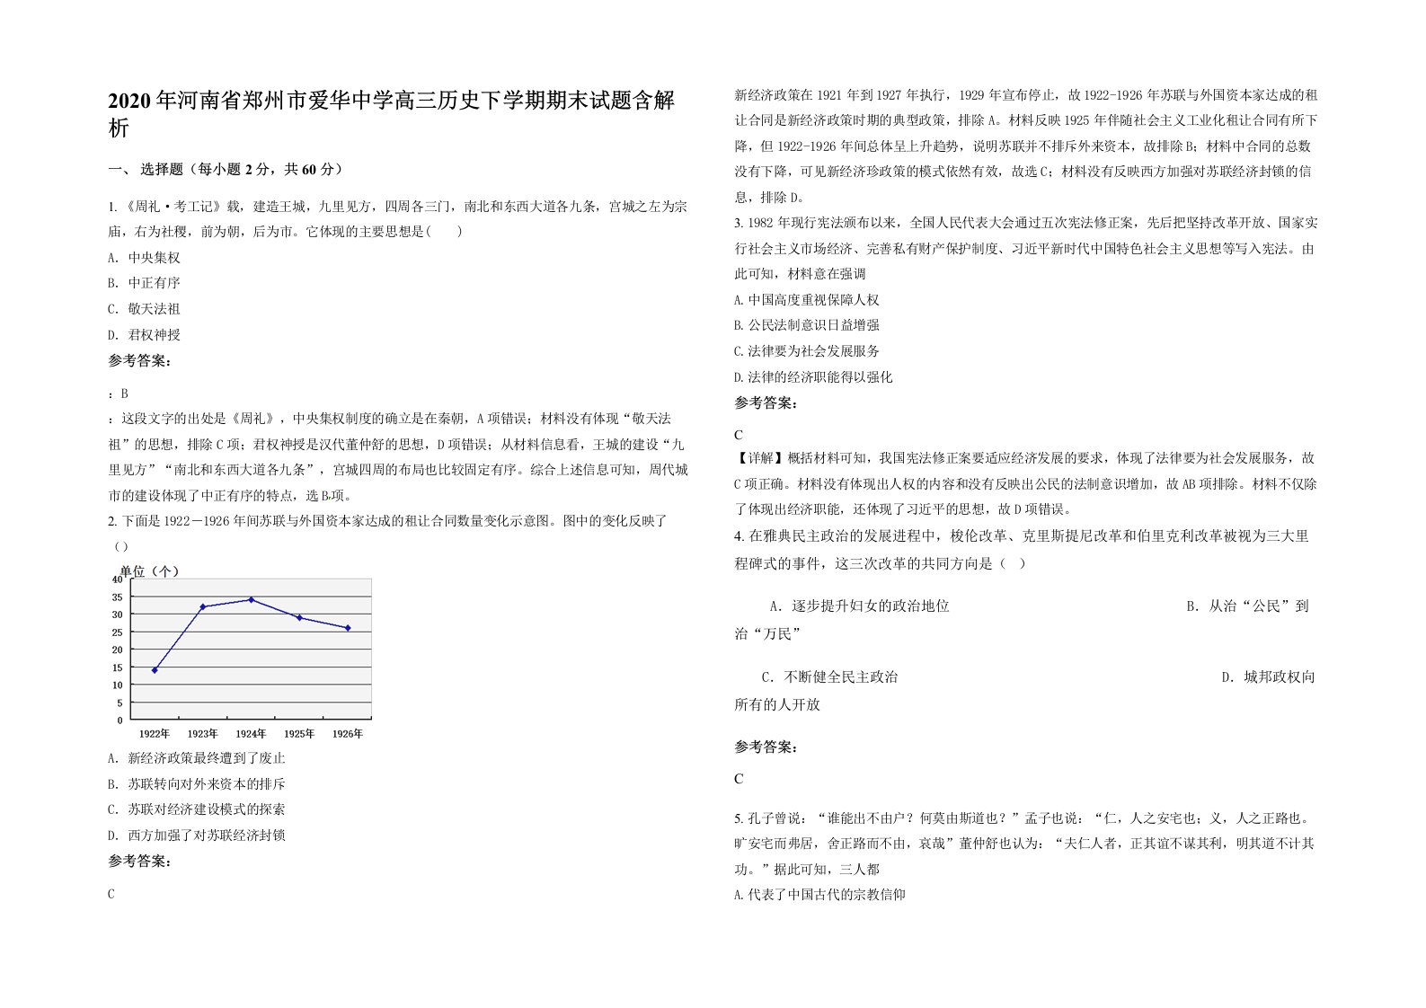
Task: Select option 'B. 公民法制意识日益增强'
Action: (x=807, y=325)
